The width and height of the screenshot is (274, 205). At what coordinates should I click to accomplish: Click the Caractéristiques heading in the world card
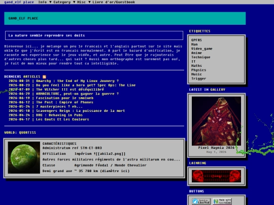pos(59,144)
